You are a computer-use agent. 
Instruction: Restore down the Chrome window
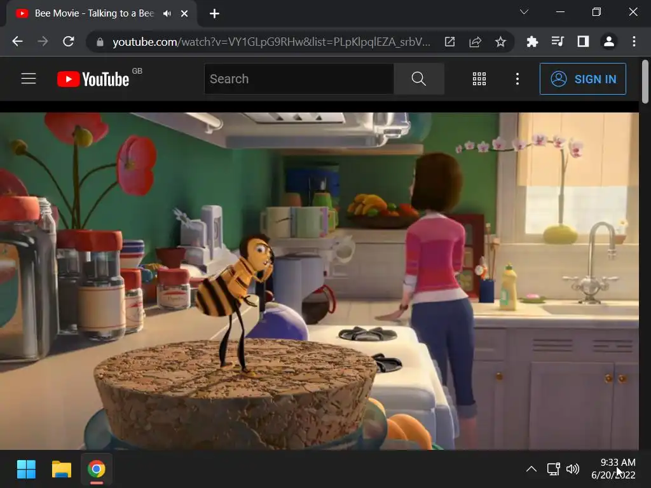(596, 12)
